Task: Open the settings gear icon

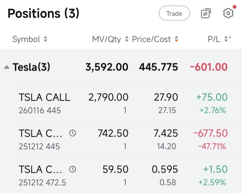Action: coord(228,13)
